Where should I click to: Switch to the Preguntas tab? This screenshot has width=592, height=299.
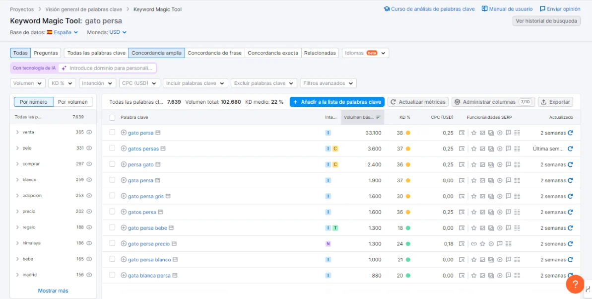pos(46,53)
